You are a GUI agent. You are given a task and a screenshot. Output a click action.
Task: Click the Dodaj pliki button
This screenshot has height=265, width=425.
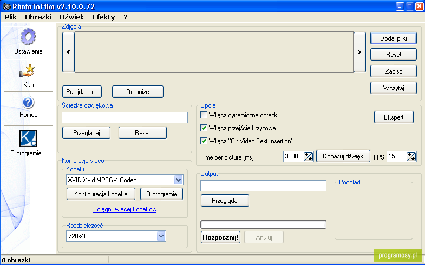pyautogui.click(x=394, y=38)
